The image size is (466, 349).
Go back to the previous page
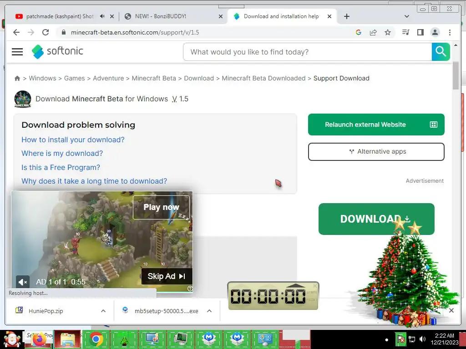pyautogui.click(x=16, y=32)
